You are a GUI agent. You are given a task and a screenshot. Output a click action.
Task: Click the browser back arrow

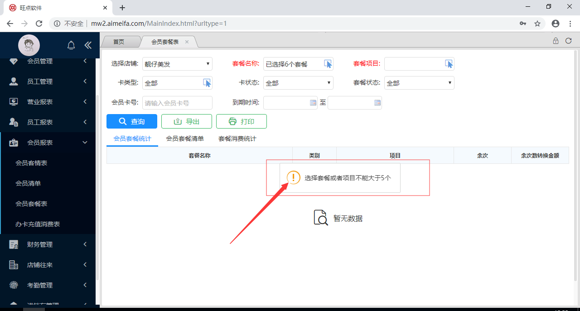(x=10, y=24)
